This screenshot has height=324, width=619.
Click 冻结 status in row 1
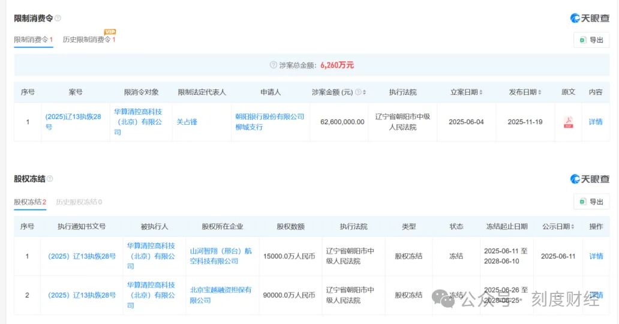pos(456,256)
